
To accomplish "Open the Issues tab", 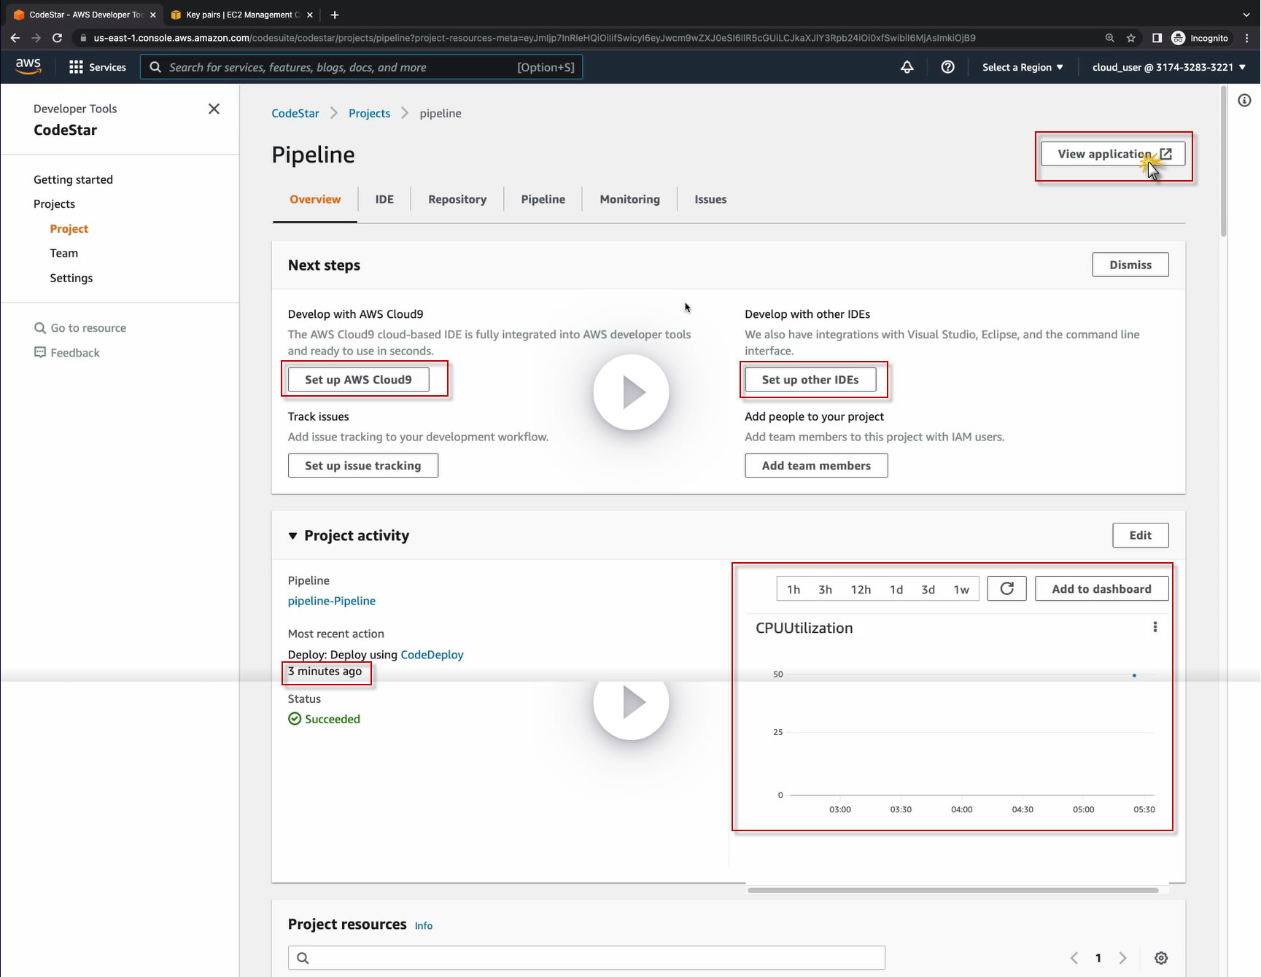I will click(x=710, y=199).
